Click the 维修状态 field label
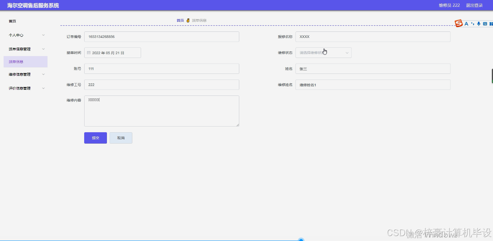This screenshot has height=241, width=493. pyautogui.click(x=285, y=53)
